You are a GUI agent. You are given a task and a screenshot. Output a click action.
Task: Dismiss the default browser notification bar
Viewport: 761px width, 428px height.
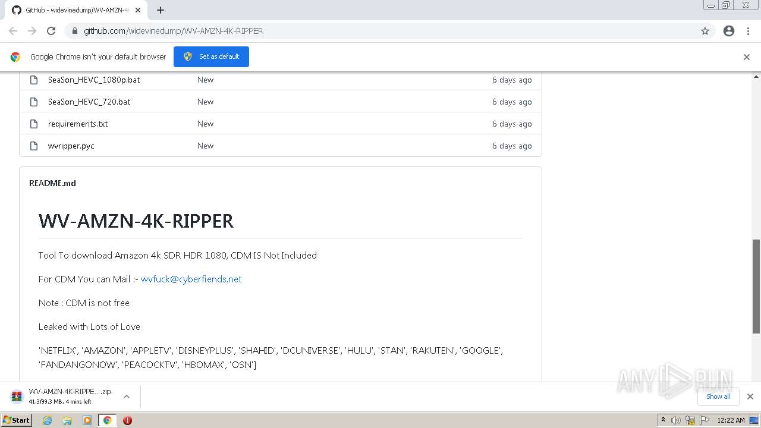click(747, 57)
